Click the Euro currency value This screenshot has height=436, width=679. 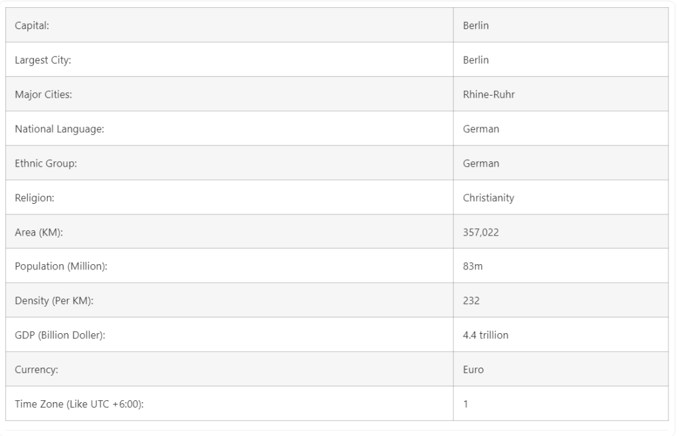(473, 369)
